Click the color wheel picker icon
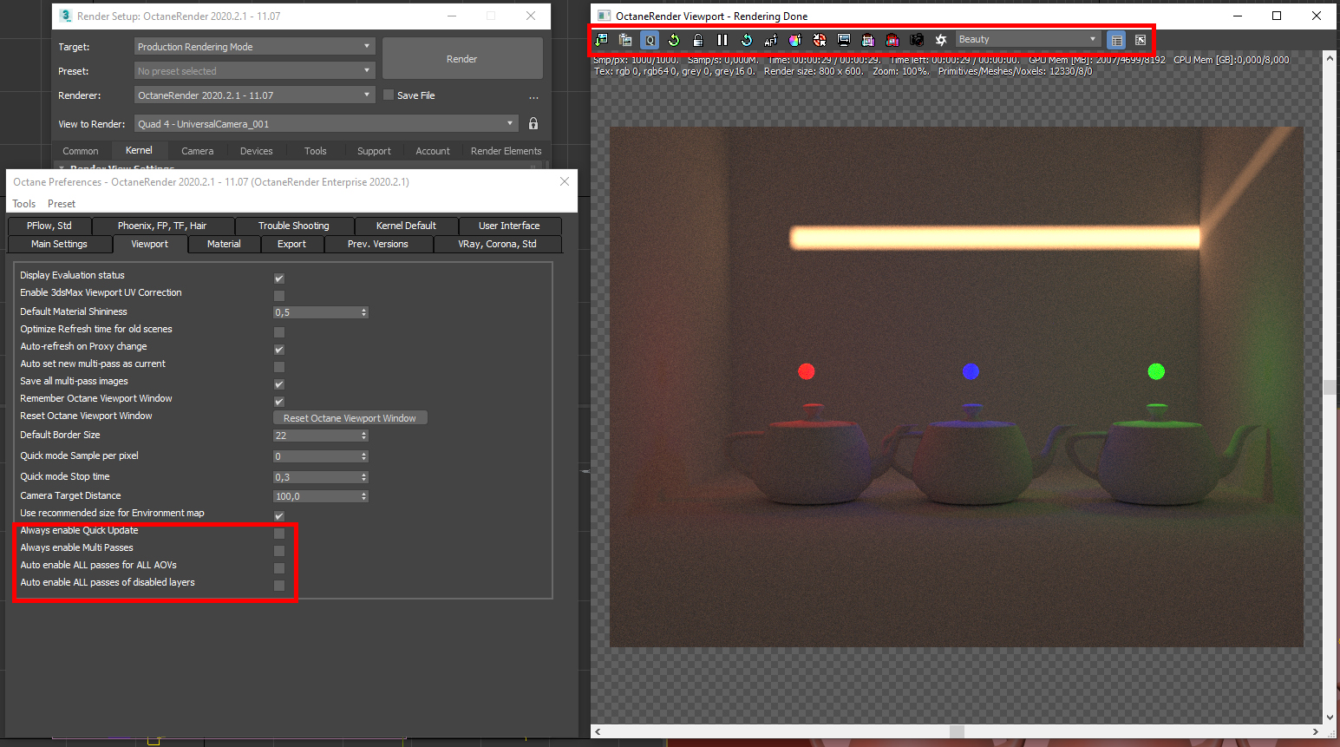Image resolution: width=1340 pixels, height=747 pixels. click(x=795, y=40)
